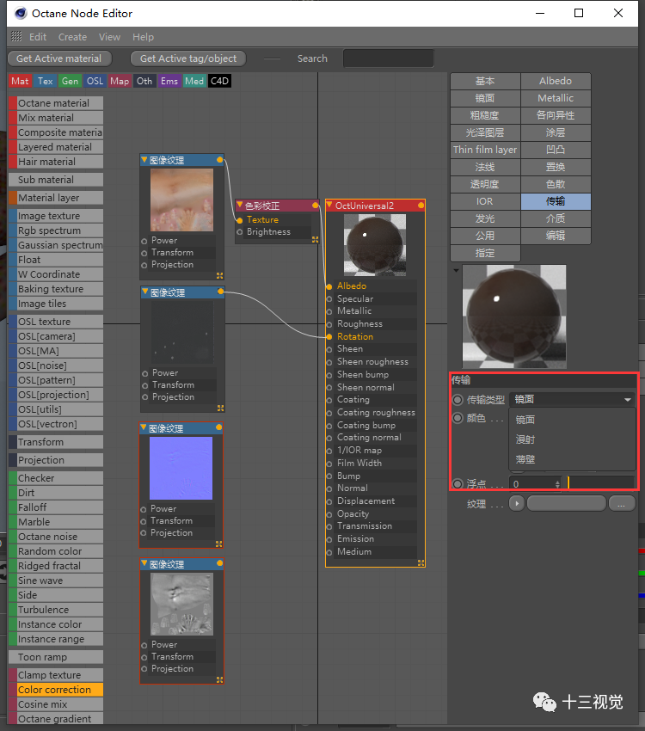Click the Search input field
Screen dimensions: 645x731
pos(388,58)
